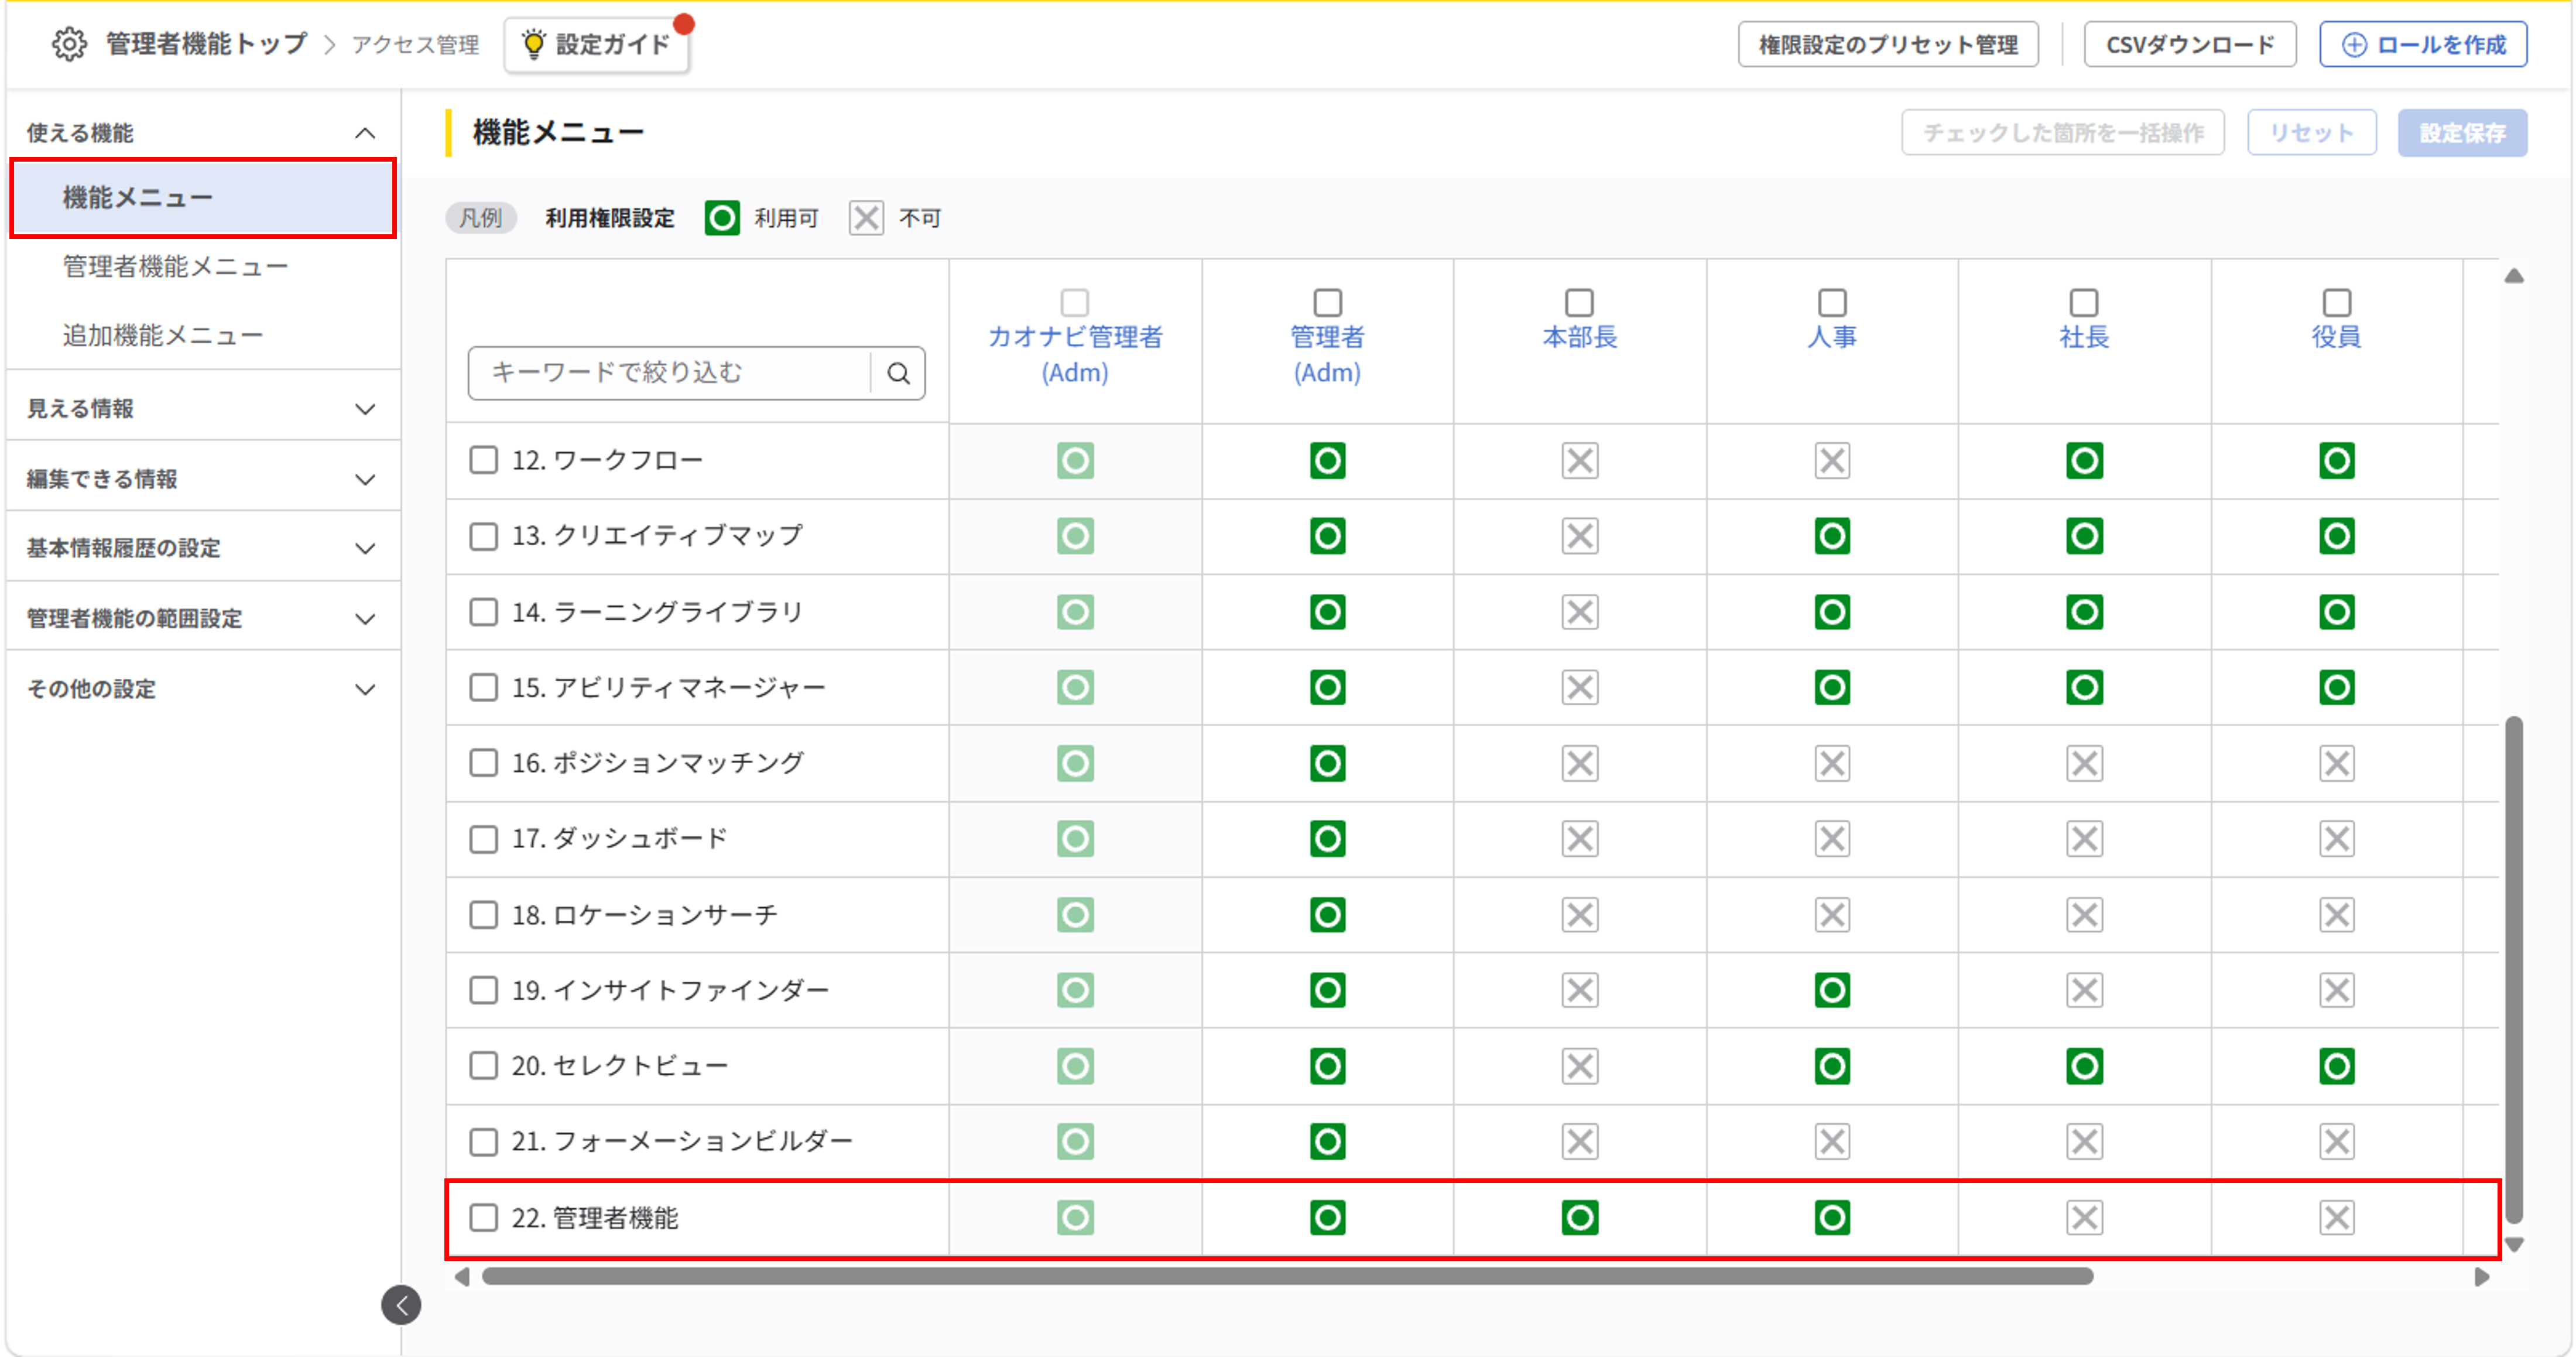Select the 本部長 column checkbox
This screenshot has width=2576, height=1357.
pos(1579,302)
